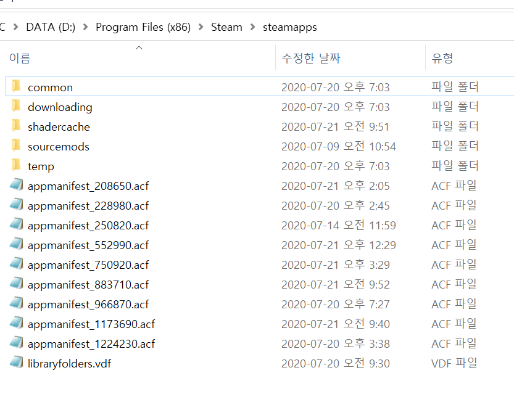
Task: Click date 2020-07-21 오전 9:51 of shadercache
Action: point(335,127)
